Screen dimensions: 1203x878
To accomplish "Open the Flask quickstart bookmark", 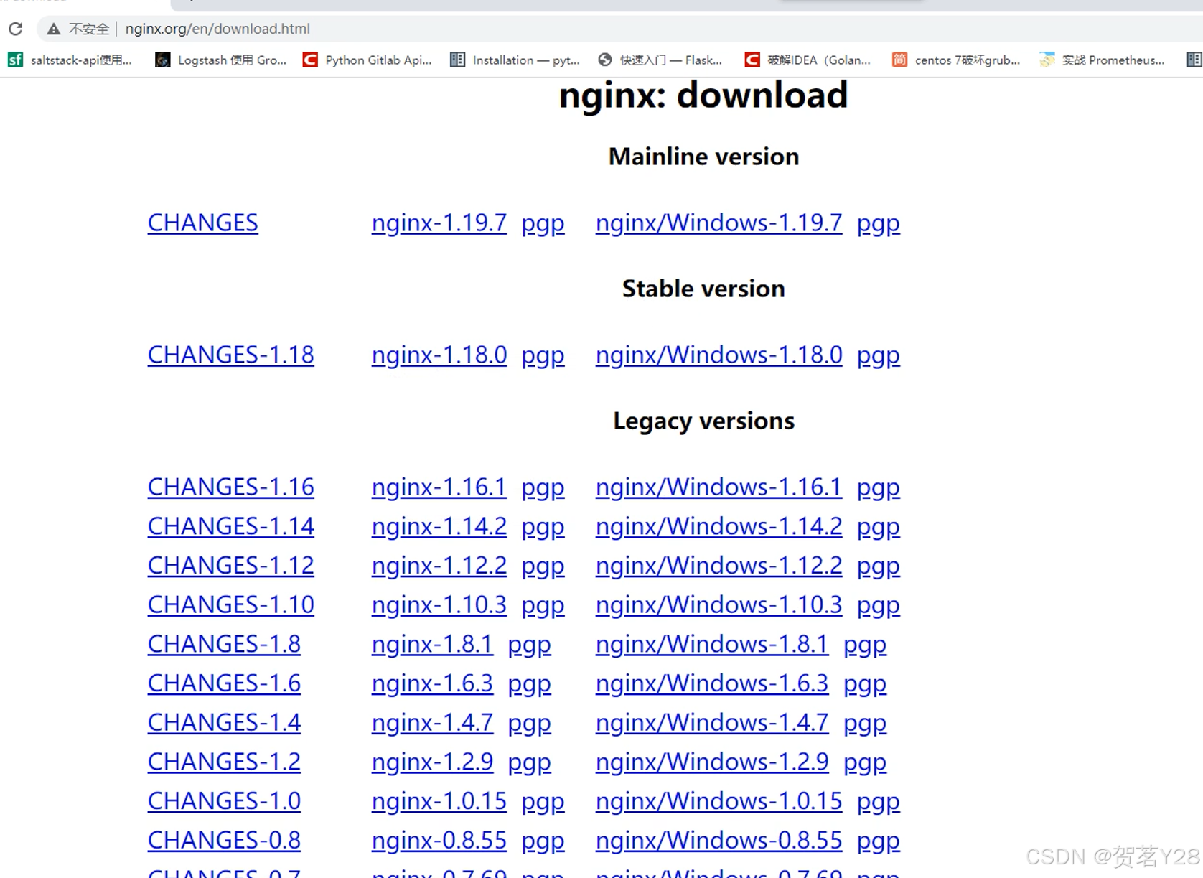I will point(660,60).
